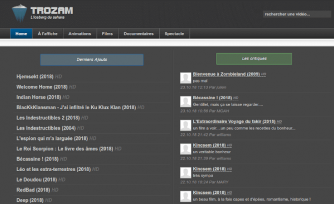Click HD badge next to Deep (2018)
Image resolution: width=334 pixels, height=204 pixels.
pyautogui.click(x=48, y=200)
